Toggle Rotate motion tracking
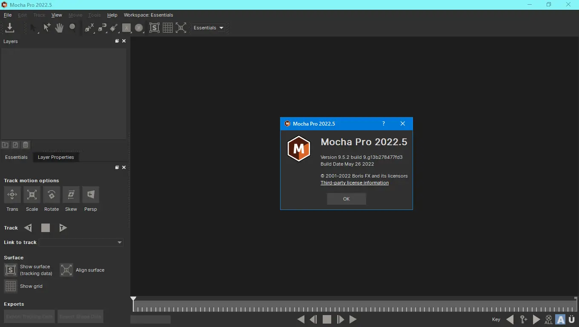This screenshot has width=579, height=327. pyautogui.click(x=52, y=195)
